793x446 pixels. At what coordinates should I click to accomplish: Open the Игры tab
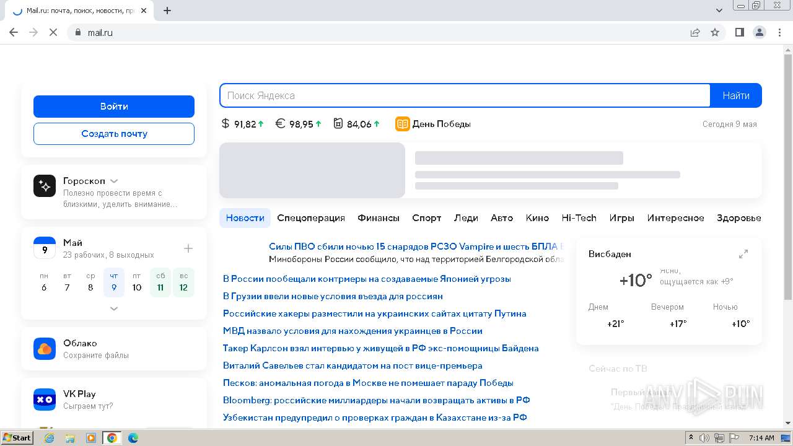[621, 218]
